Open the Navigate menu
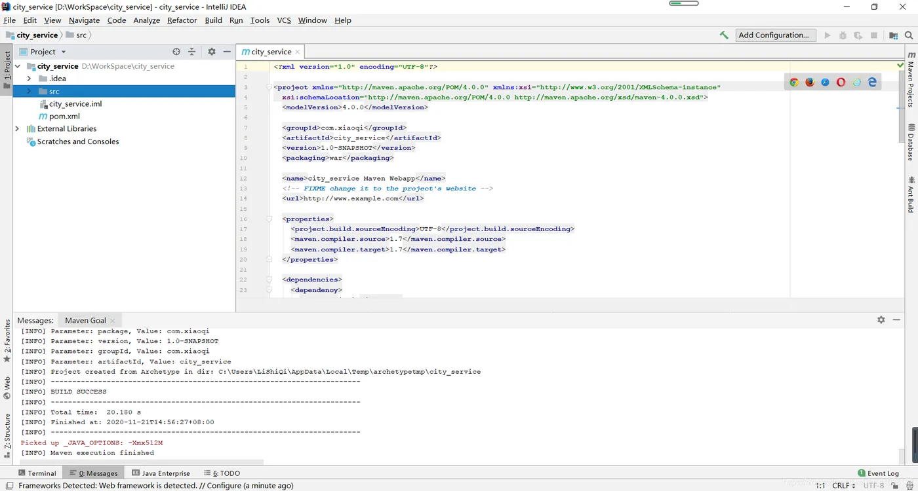This screenshot has height=491, width=918. (84, 20)
